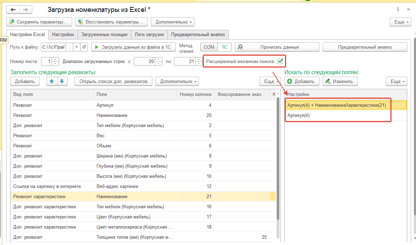The width and height of the screenshot is (416, 245).
Task: Select the Артикул(4) search setting
Action: tap(346, 115)
